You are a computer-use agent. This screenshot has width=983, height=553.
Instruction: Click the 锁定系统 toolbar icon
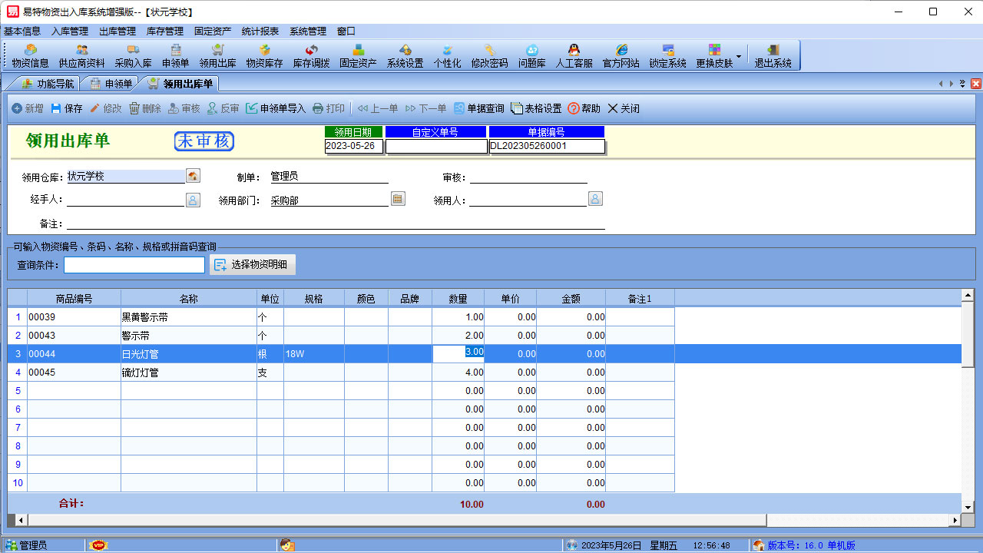click(667, 55)
